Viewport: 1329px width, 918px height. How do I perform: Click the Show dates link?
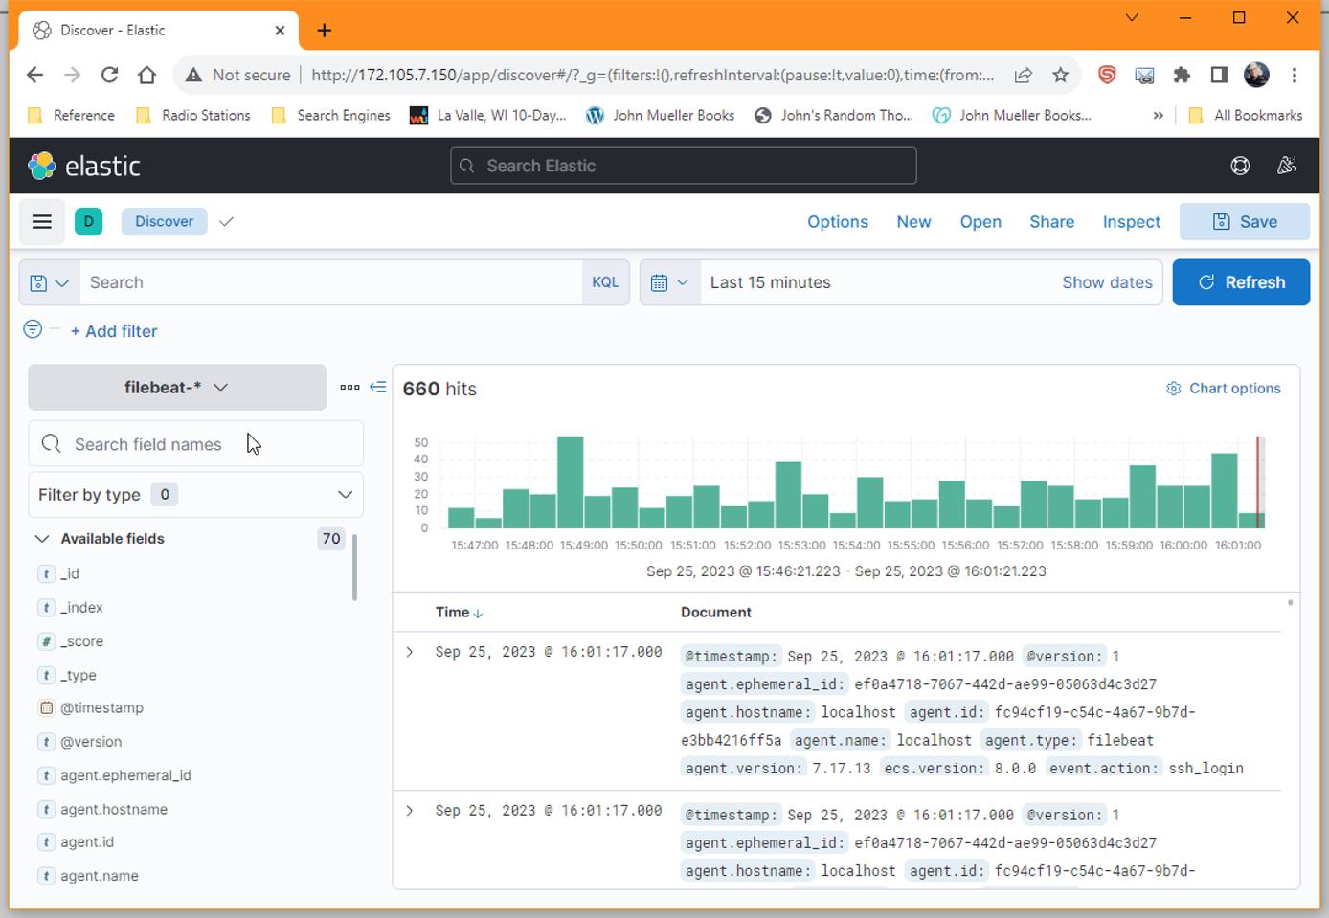(x=1107, y=281)
